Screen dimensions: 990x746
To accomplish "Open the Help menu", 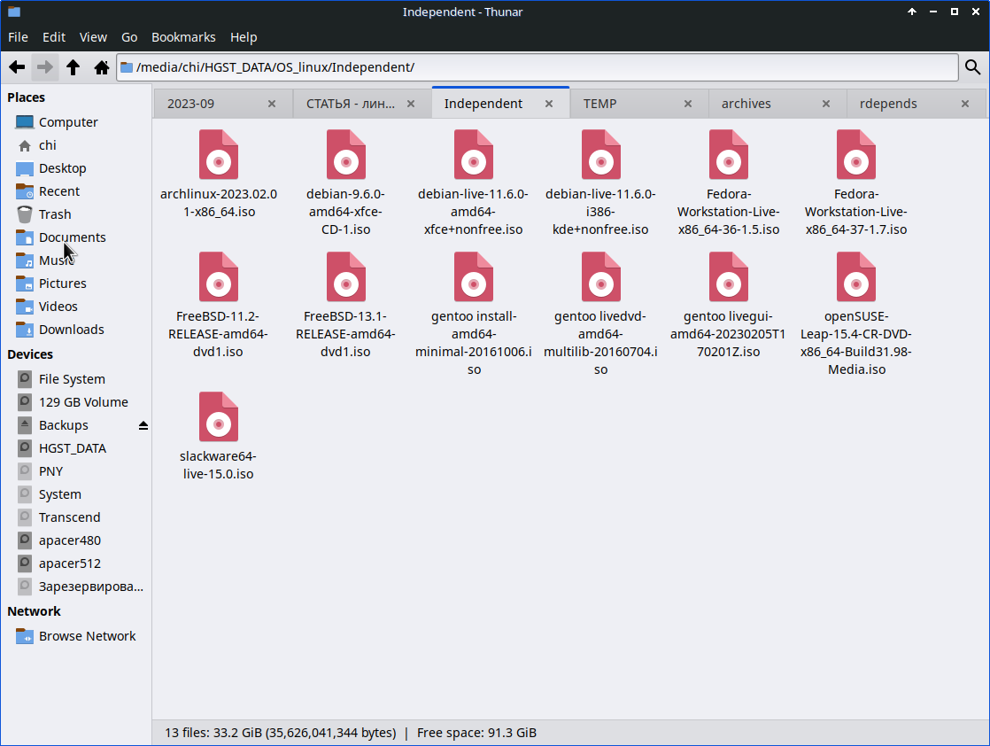I will pyautogui.click(x=244, y=37).
